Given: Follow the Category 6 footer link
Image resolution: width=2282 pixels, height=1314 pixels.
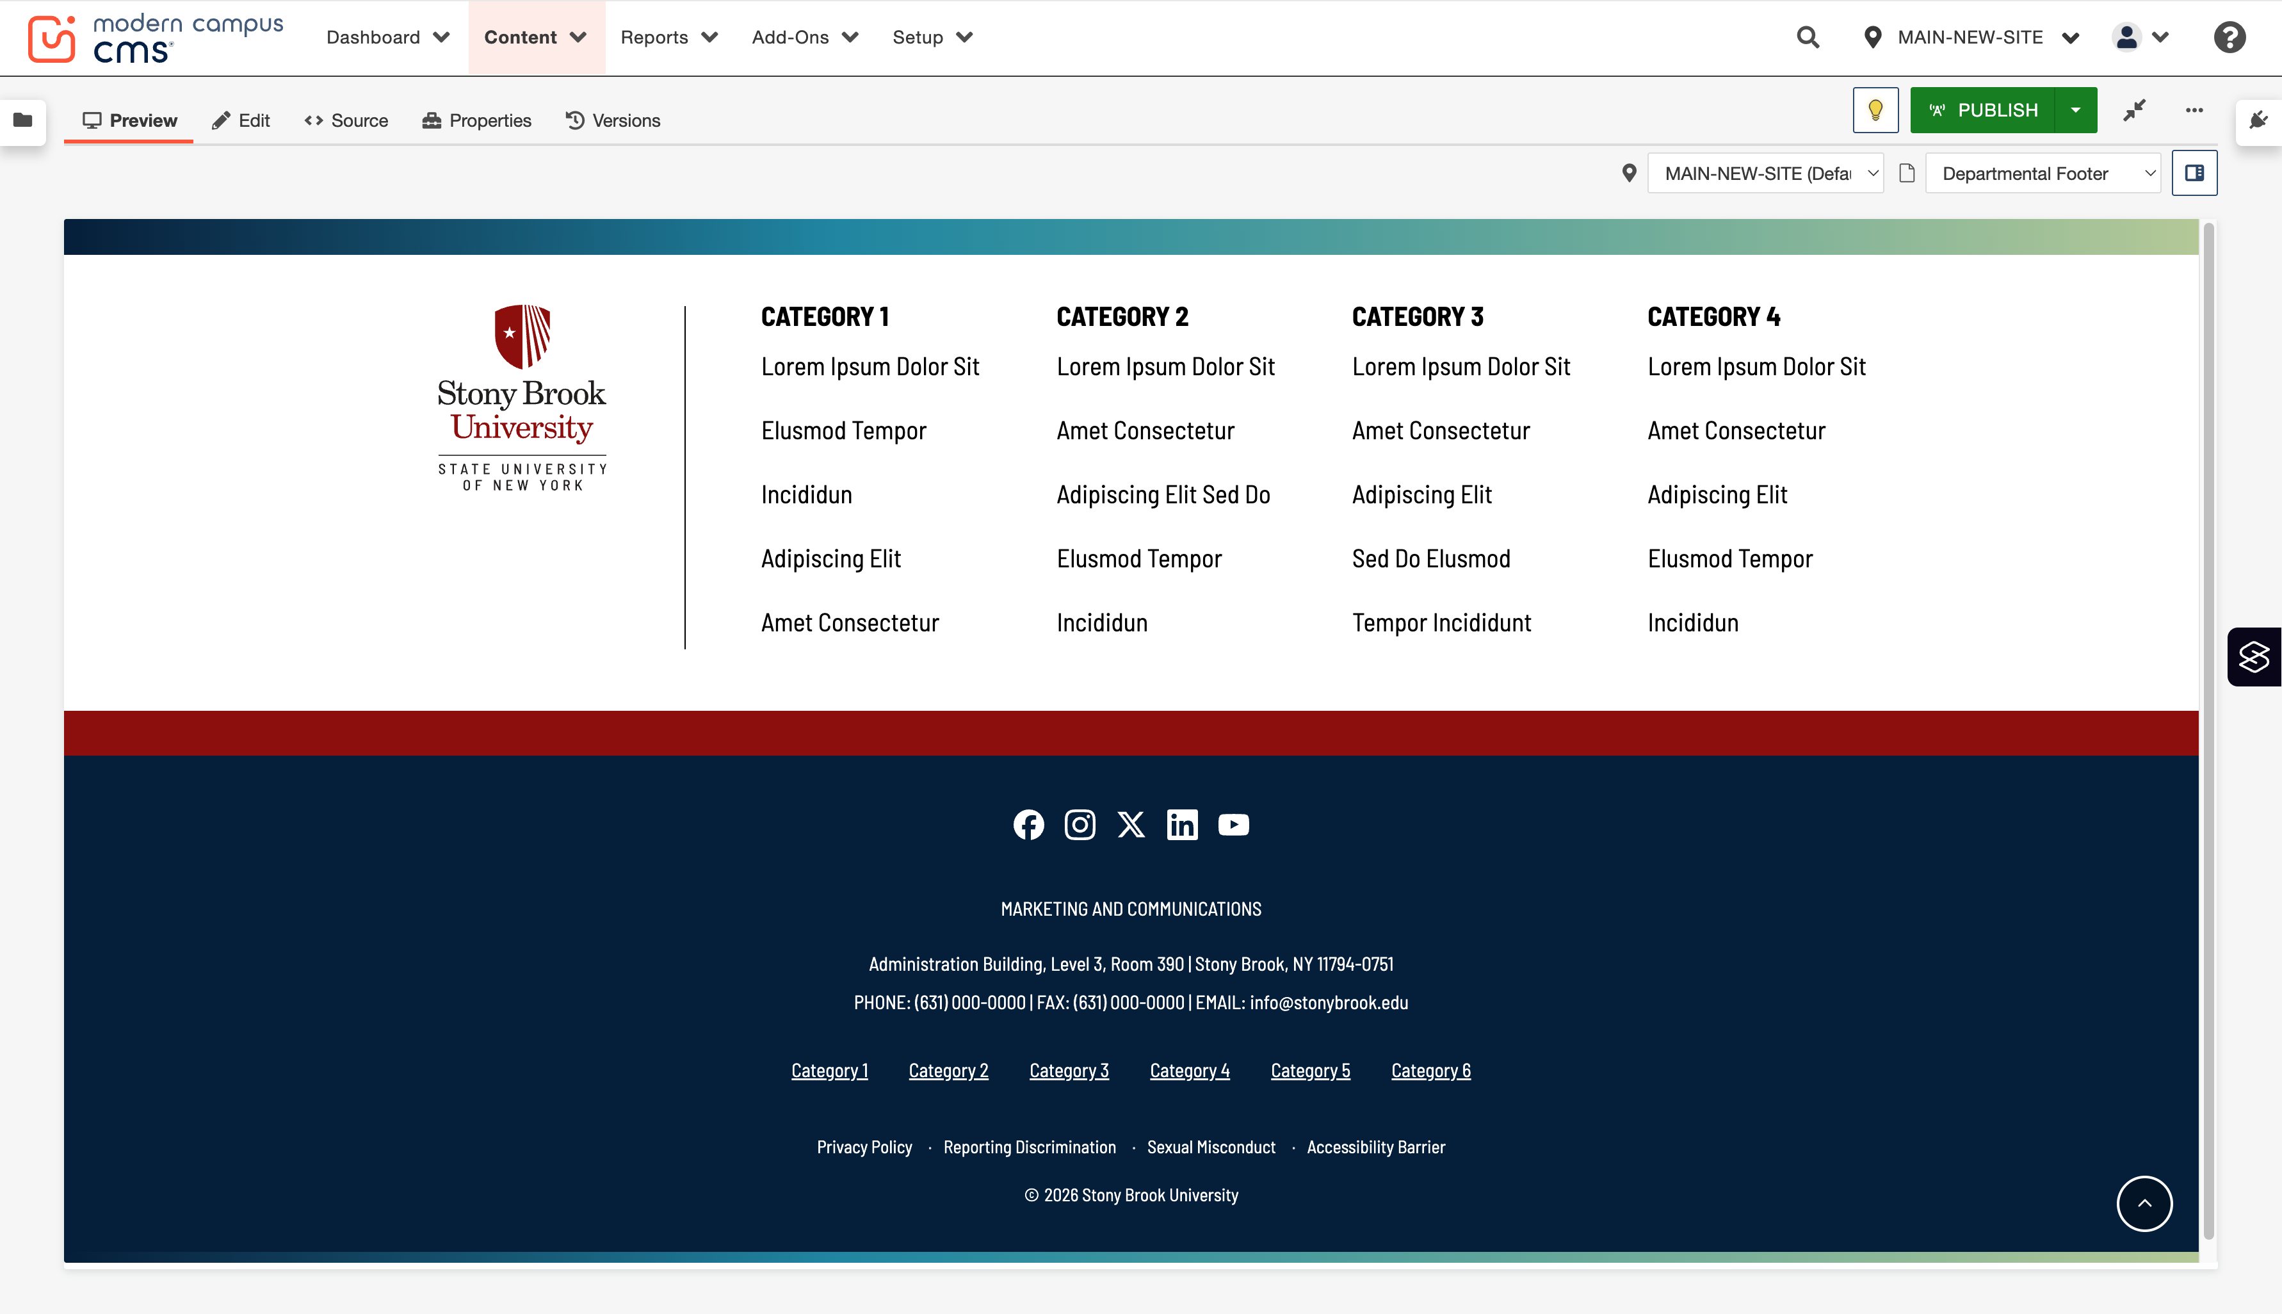Looking at the screenshot, I should pyautogui.click(x=1431, y=1070).
